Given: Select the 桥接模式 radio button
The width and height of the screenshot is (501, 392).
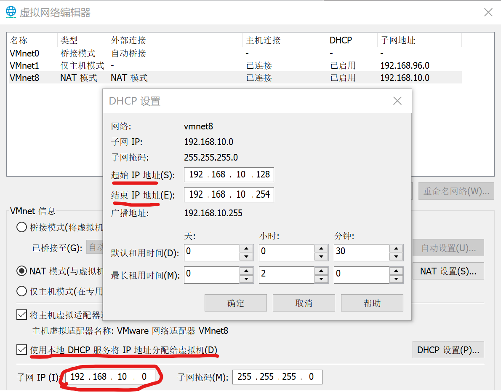Looking at the screenshot, I should pos(21,227).
